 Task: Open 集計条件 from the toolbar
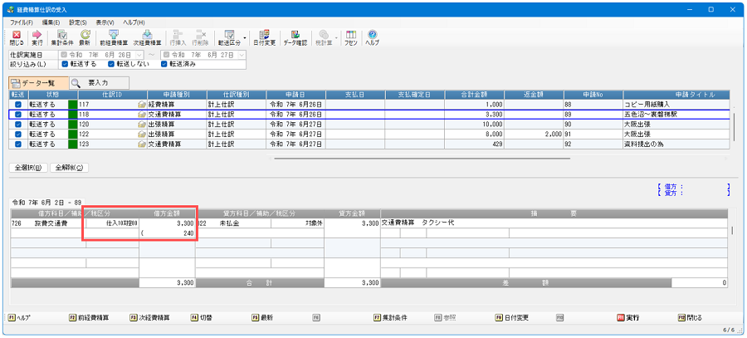(x=62, y=37)
